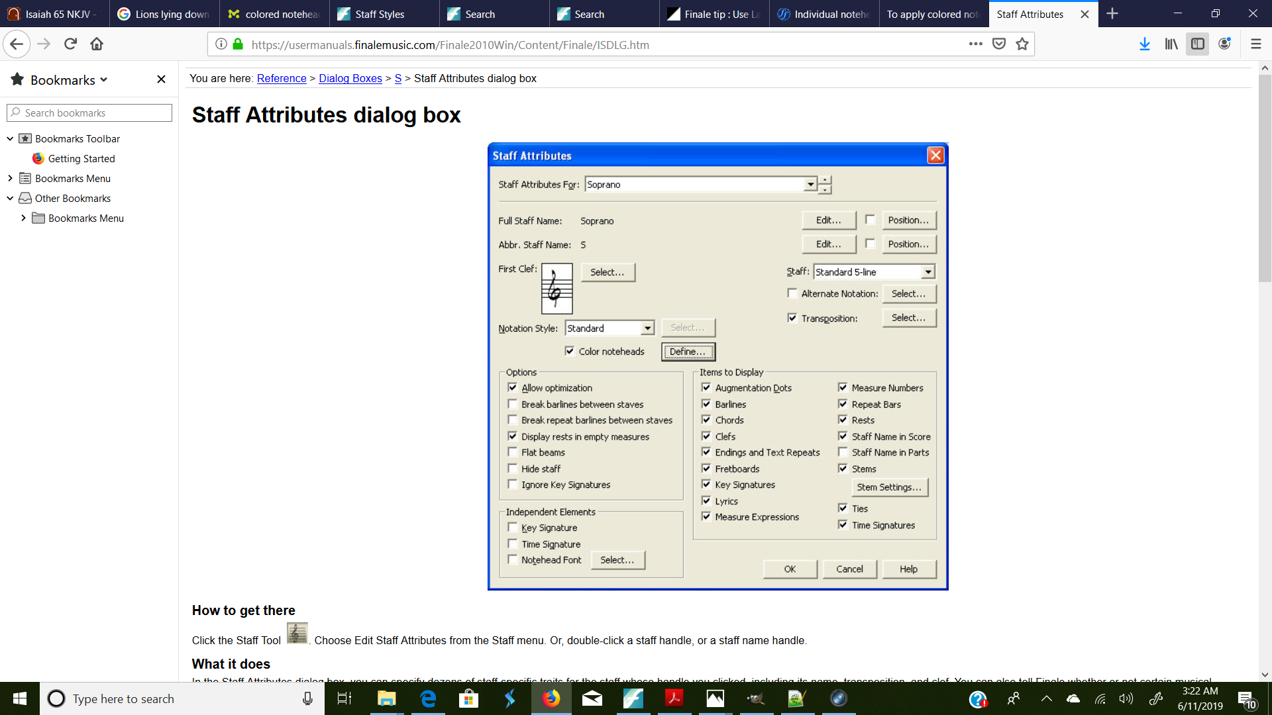Follow the Dialog Boxes breadcrumb link

[350, 78]
